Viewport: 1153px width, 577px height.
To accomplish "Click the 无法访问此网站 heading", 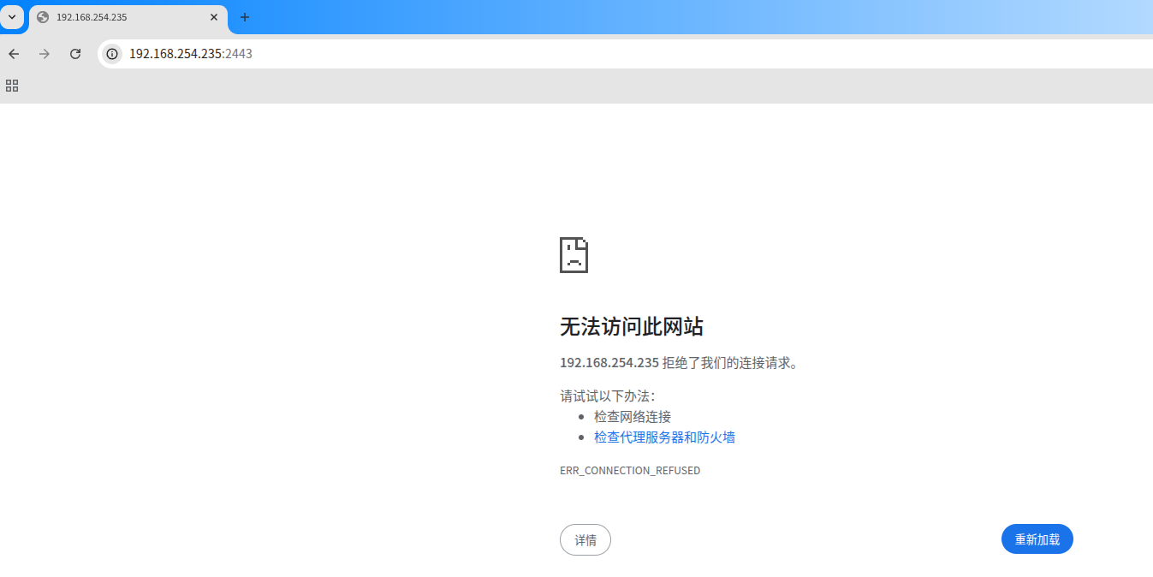I will click(x=632, y=326).
